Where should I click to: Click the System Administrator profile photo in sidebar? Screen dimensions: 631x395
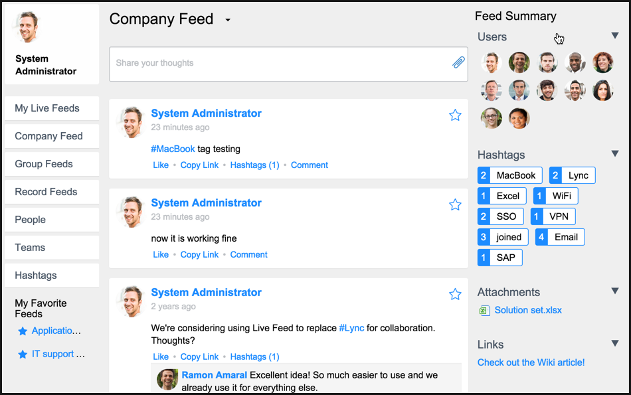point(27,27)
